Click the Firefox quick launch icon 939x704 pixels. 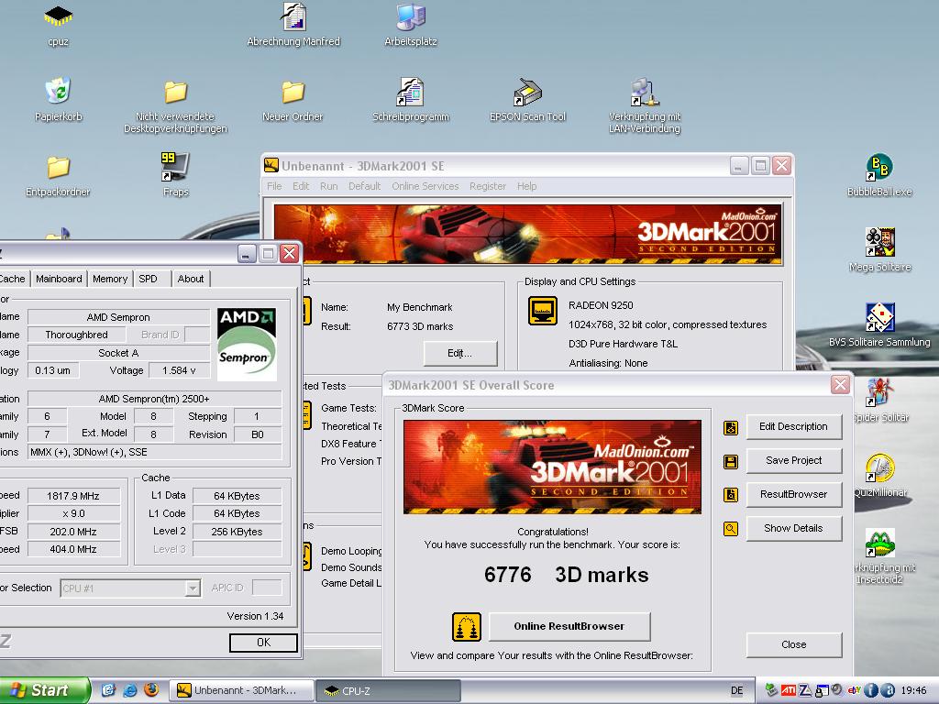(x=151, y=690)
